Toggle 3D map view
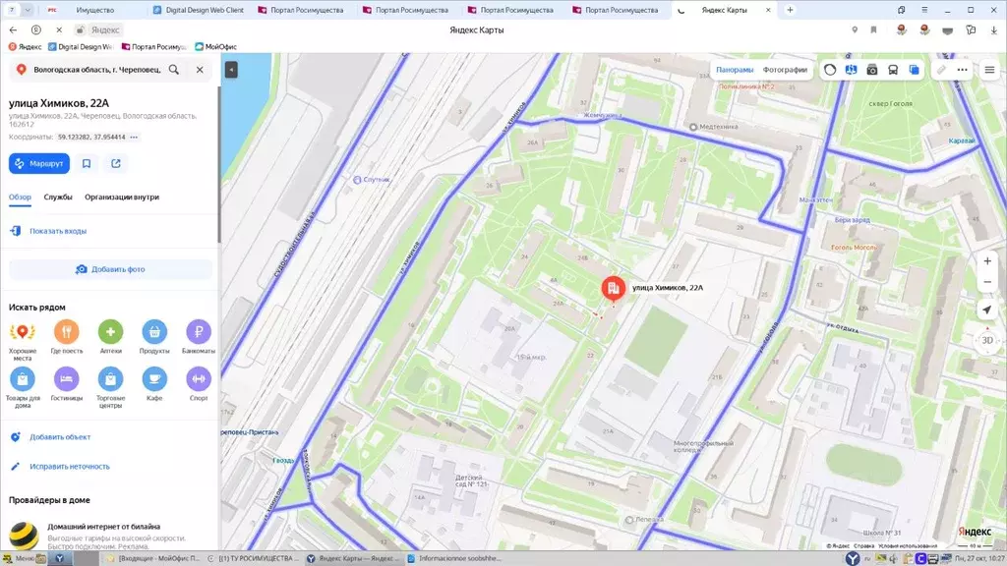Image resolution: width=1007 pixels, height=566 pixels. tap(987, 340)
